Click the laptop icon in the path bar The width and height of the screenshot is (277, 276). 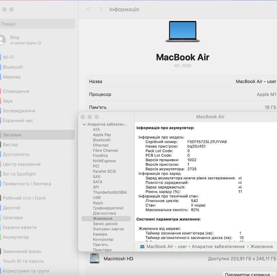pos(142,247)
